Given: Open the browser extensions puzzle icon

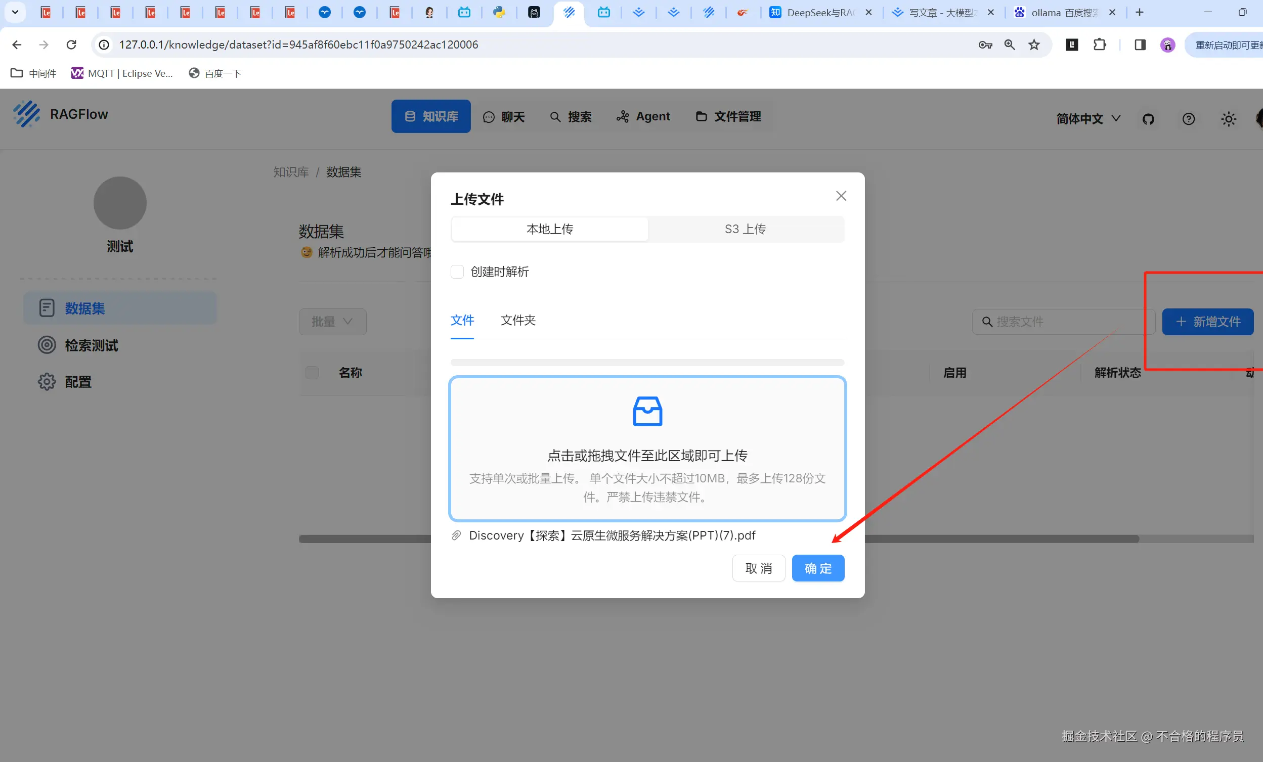Looking at the screenshot, I should 1099,45.
